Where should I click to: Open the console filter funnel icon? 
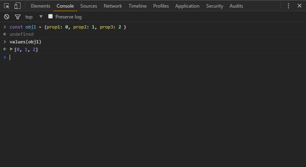[x=18, y=17]
